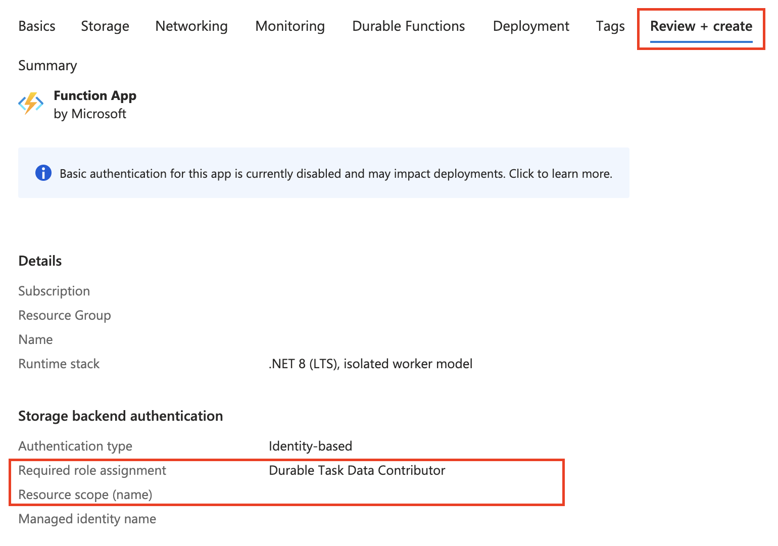Click the basic authentication notification banner
The image size is (778, 546).
point(323,173)
